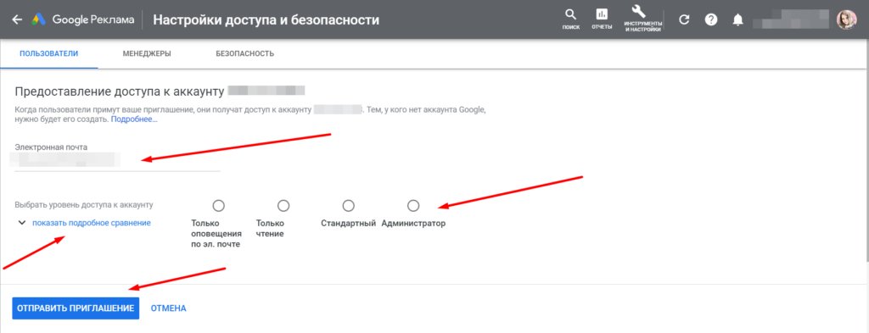Switch to the Безопасность tab

pyautogui.click(x=245, y=53)
